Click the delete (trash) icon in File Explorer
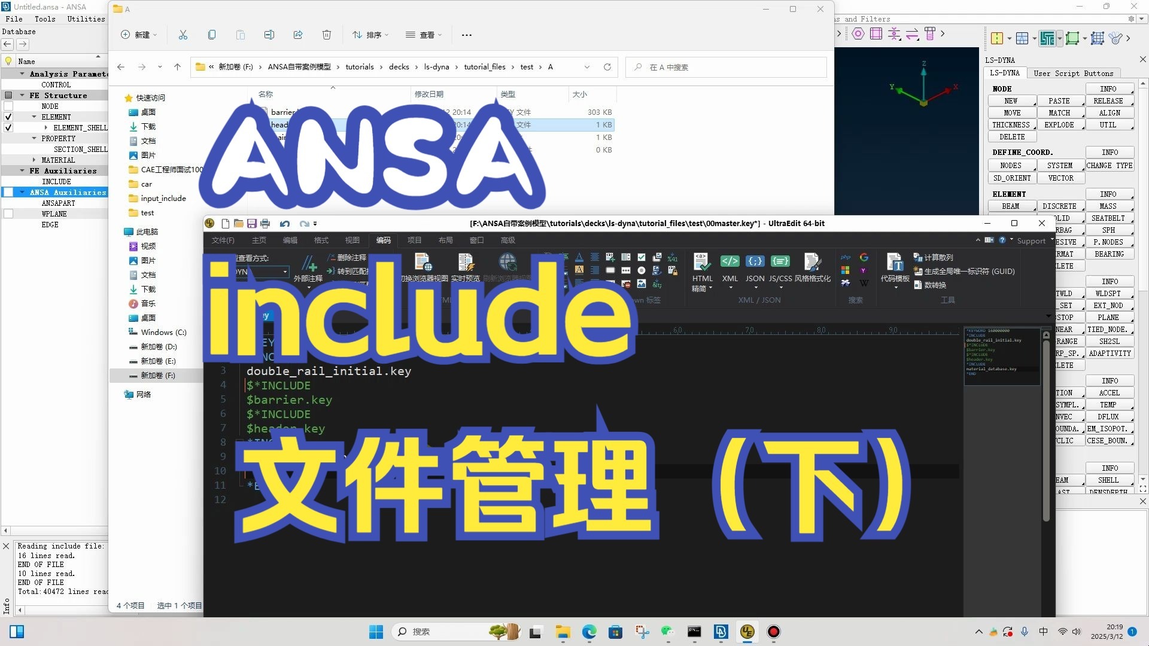The width and height of the screenshot is (1149, 646). pos(327,35)
